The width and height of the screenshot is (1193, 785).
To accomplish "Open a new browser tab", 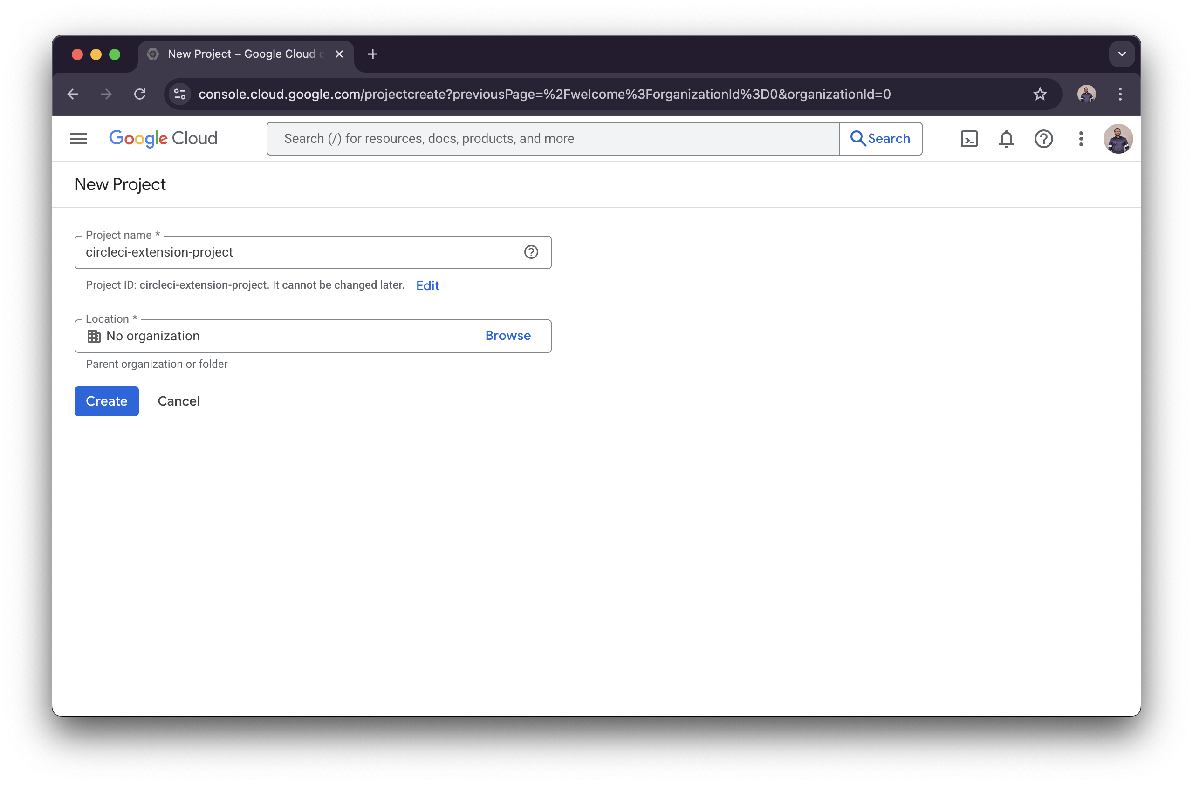I will pyautogui.click(x=372, y=54).
